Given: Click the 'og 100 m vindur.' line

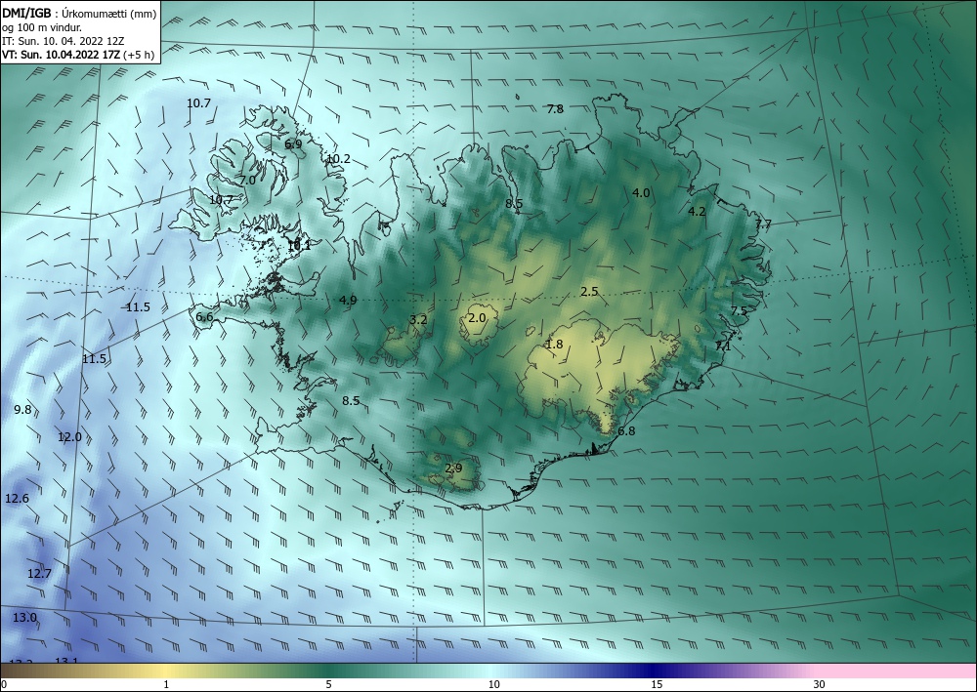Looking at the screenshot, I should (42, 27).
